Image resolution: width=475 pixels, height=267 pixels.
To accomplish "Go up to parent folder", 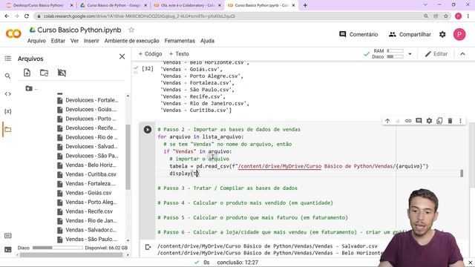I will (x=31, y=88).
